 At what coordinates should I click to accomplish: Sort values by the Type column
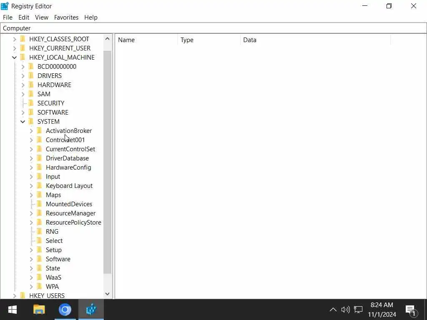point(209,40)
